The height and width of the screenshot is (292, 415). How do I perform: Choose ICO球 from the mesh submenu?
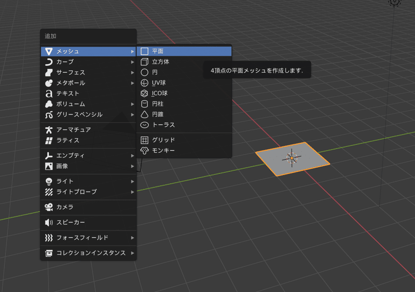click(184, 93)
